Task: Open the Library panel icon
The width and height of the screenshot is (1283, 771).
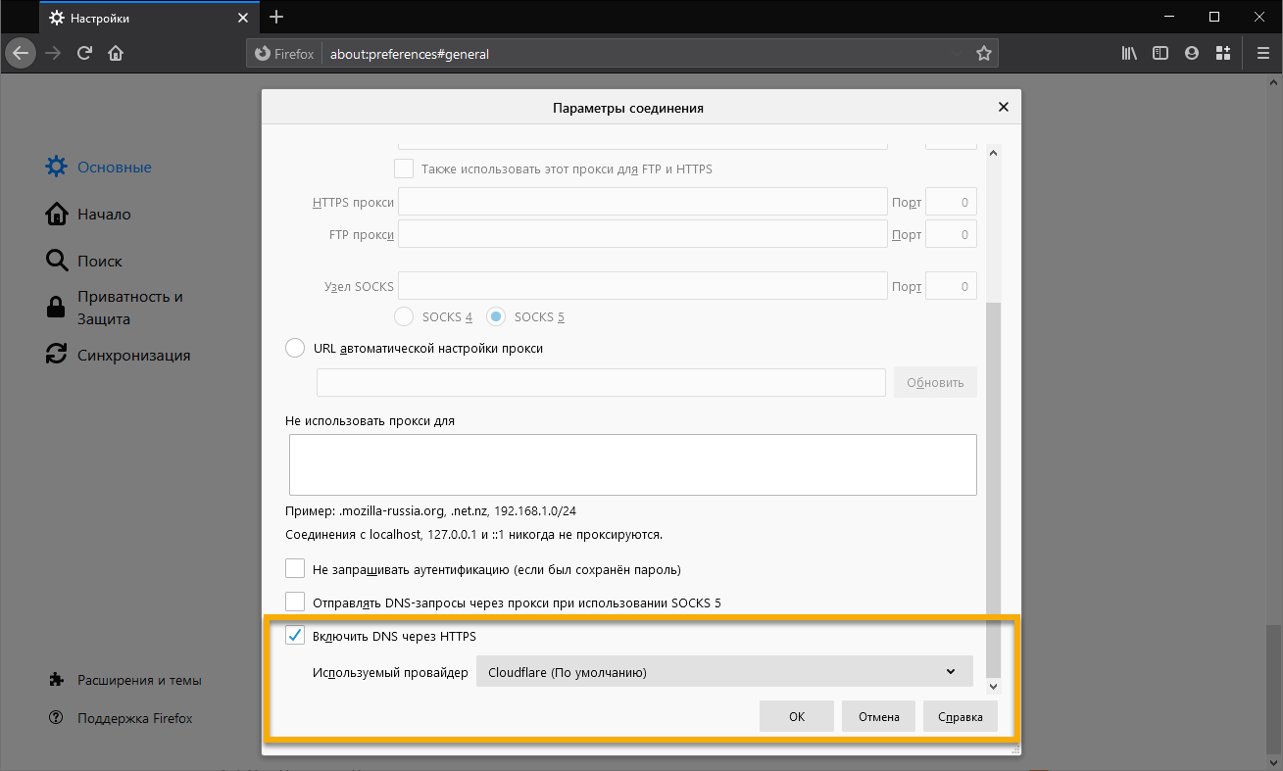Action: (1128, 53)
